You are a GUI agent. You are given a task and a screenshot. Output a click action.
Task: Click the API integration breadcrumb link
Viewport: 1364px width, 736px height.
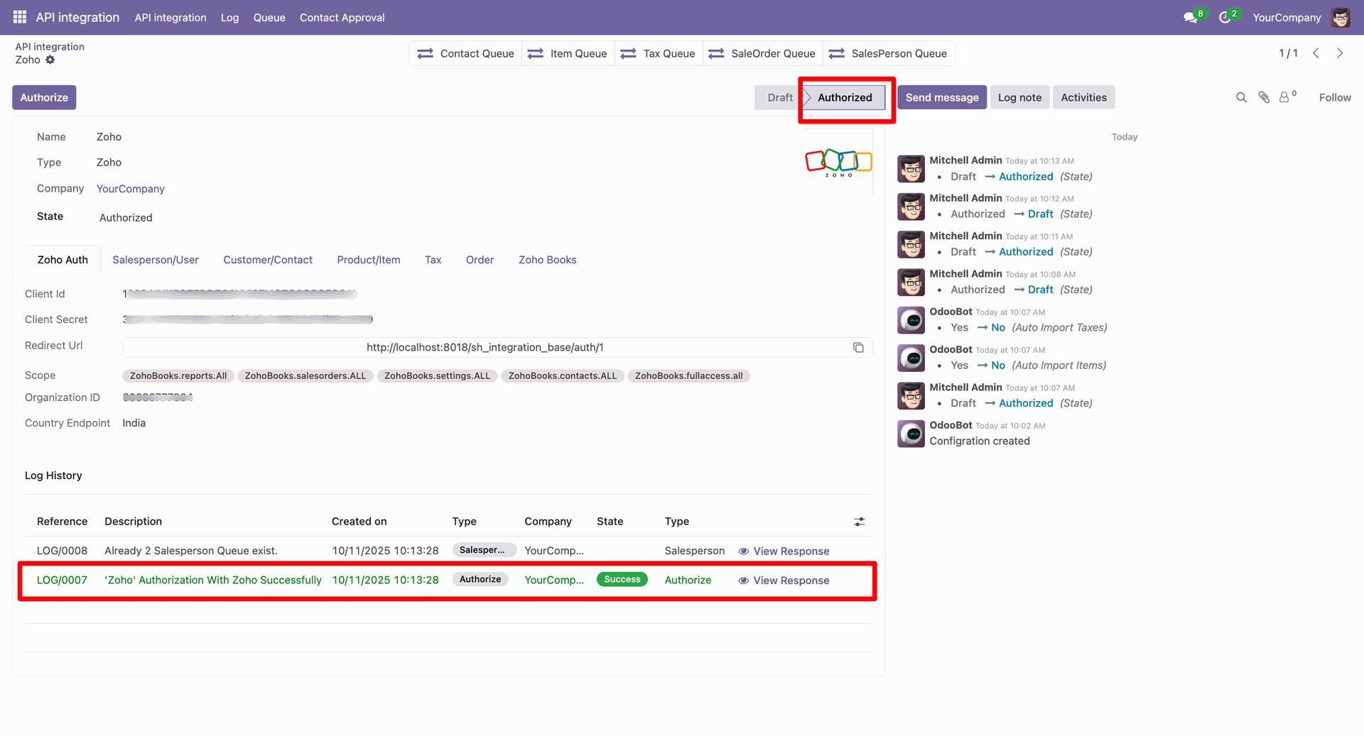click(x=50, y=47)
